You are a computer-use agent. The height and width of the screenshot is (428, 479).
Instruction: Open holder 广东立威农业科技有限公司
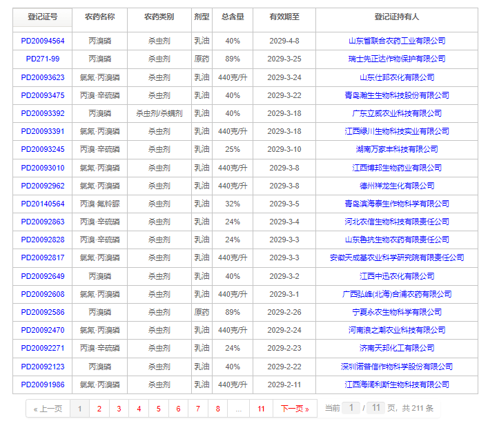coord(397,113)
